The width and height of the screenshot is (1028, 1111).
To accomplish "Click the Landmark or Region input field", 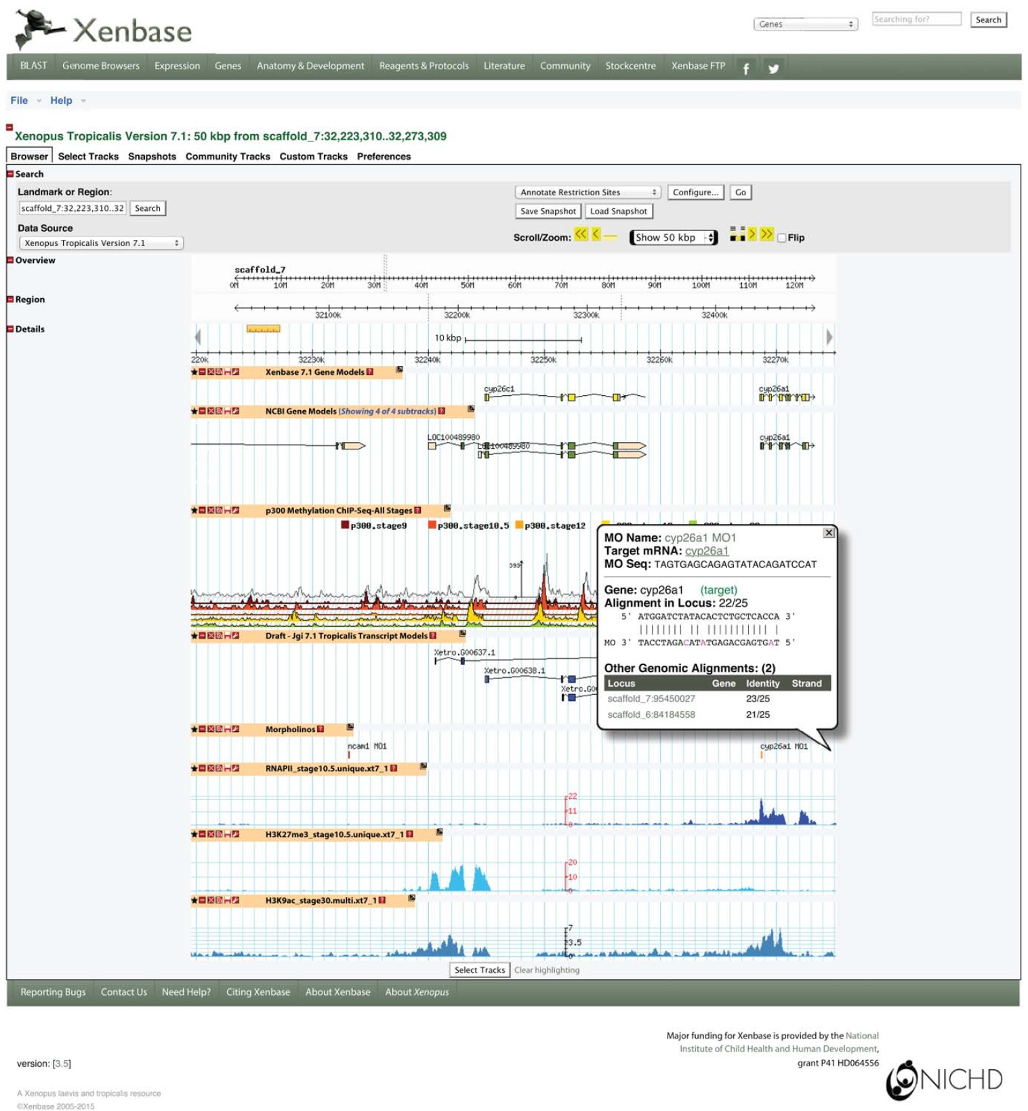I will tap(72, 209).
